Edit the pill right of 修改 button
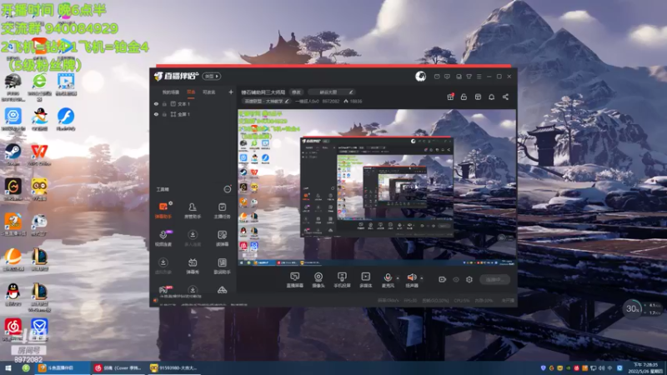The height and width of the screenshot is (375, 667). 331,92
